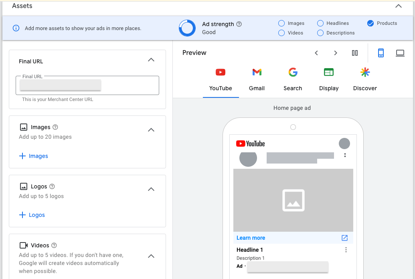This screenshot has width=415, height=279.
Task: Add images using the + Images link
Action: coord(33,156)
